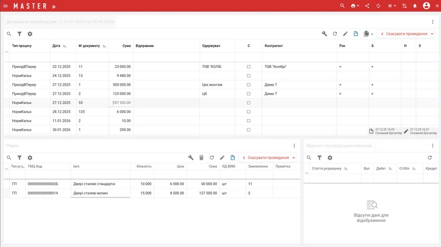This screenshot has width=441, height=247.
Task: Toggle the С checkbox for the 500 000.00 row
Action: click(x=249, y=85)
